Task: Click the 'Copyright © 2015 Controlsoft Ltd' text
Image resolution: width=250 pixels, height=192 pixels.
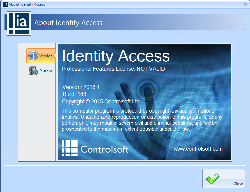Action: click(101, 101)
